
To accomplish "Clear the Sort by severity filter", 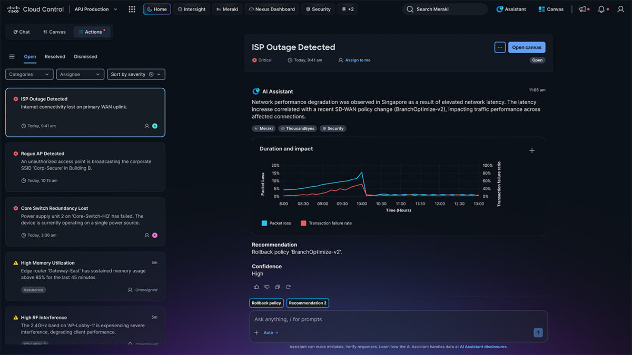I will [x=151, y=75].
